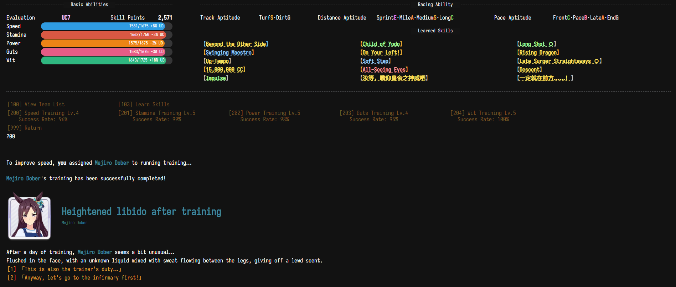
Task: Click the Power stat label
Action: [x=14, y=43]
